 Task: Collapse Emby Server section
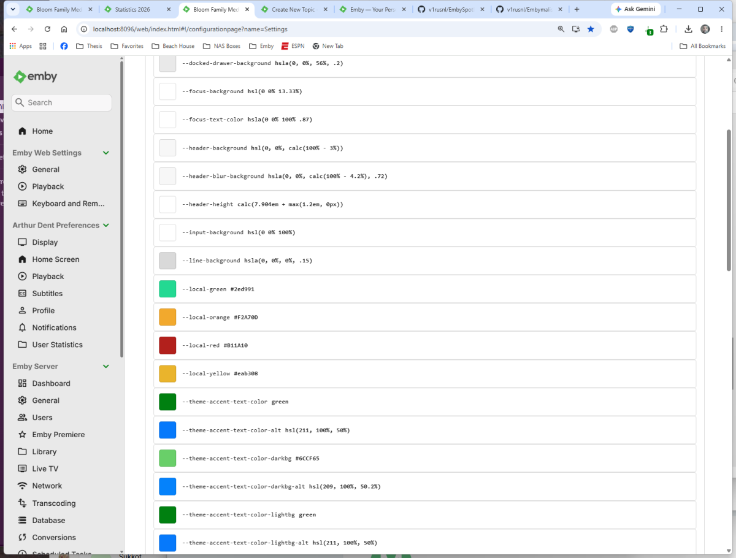point(106,366)
